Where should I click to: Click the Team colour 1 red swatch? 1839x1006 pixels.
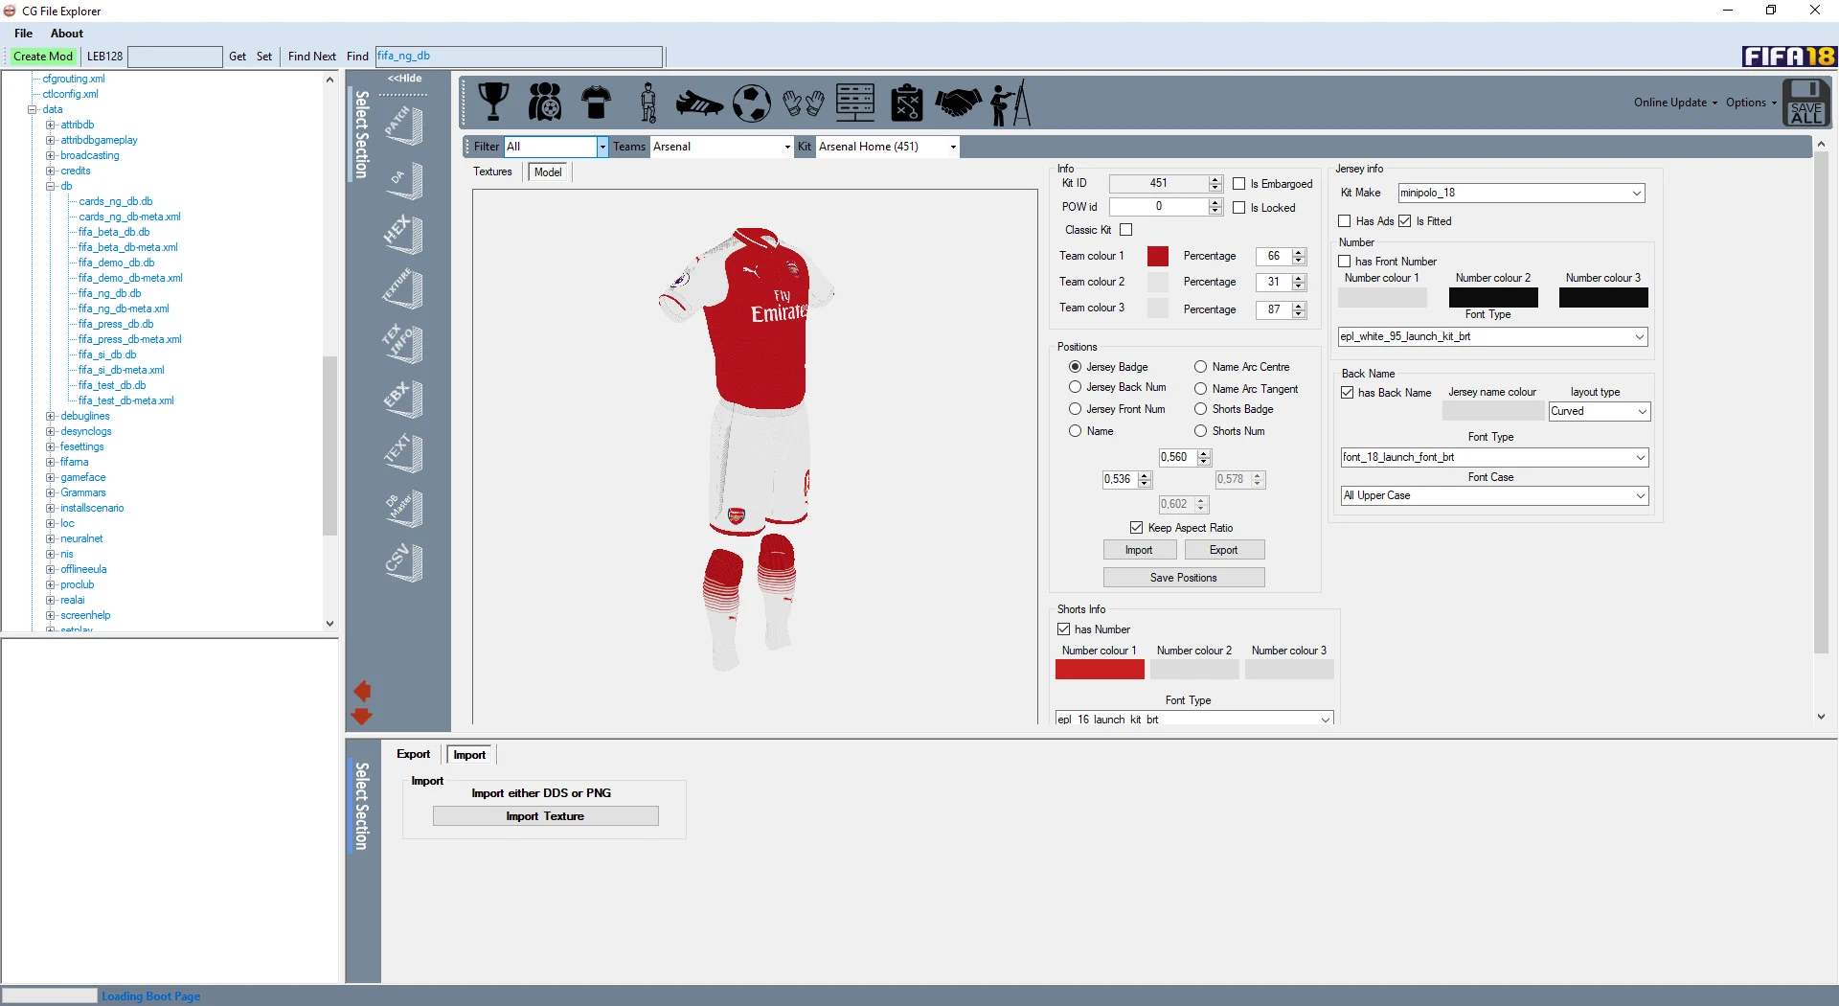pos(1158,256)
